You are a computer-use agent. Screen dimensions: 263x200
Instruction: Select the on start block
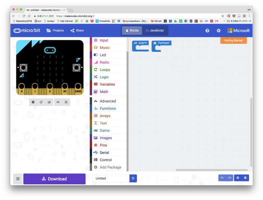[x=140, y=43]
